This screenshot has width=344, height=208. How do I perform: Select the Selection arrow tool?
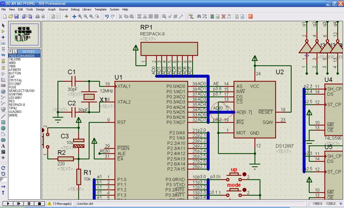pyautogui.click(x=3, y=26)
